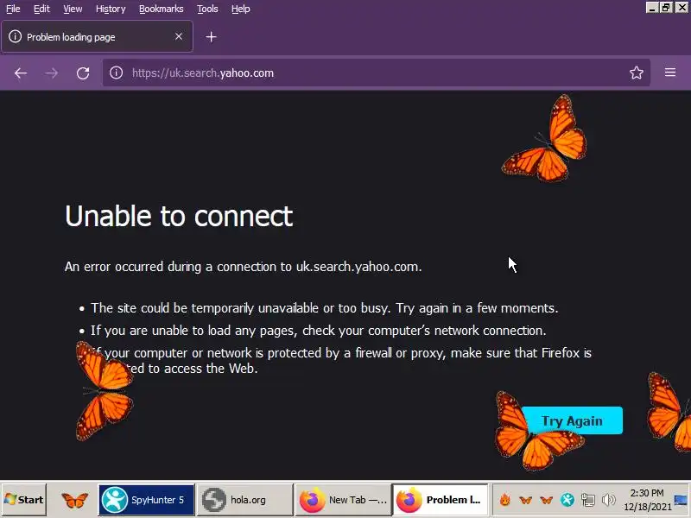This screenshot has width=691, height=518.
Task: Reload the current page
Action: pos(83,73)
